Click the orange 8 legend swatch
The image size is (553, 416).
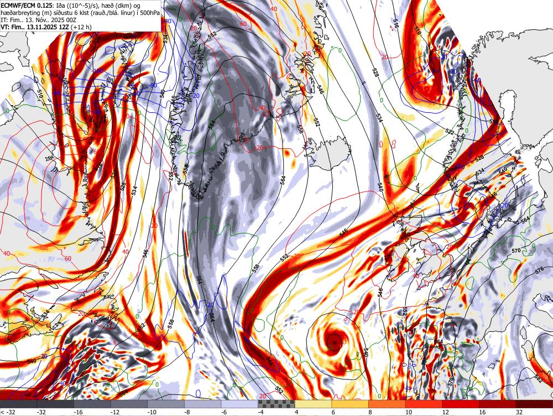(387, 404)
